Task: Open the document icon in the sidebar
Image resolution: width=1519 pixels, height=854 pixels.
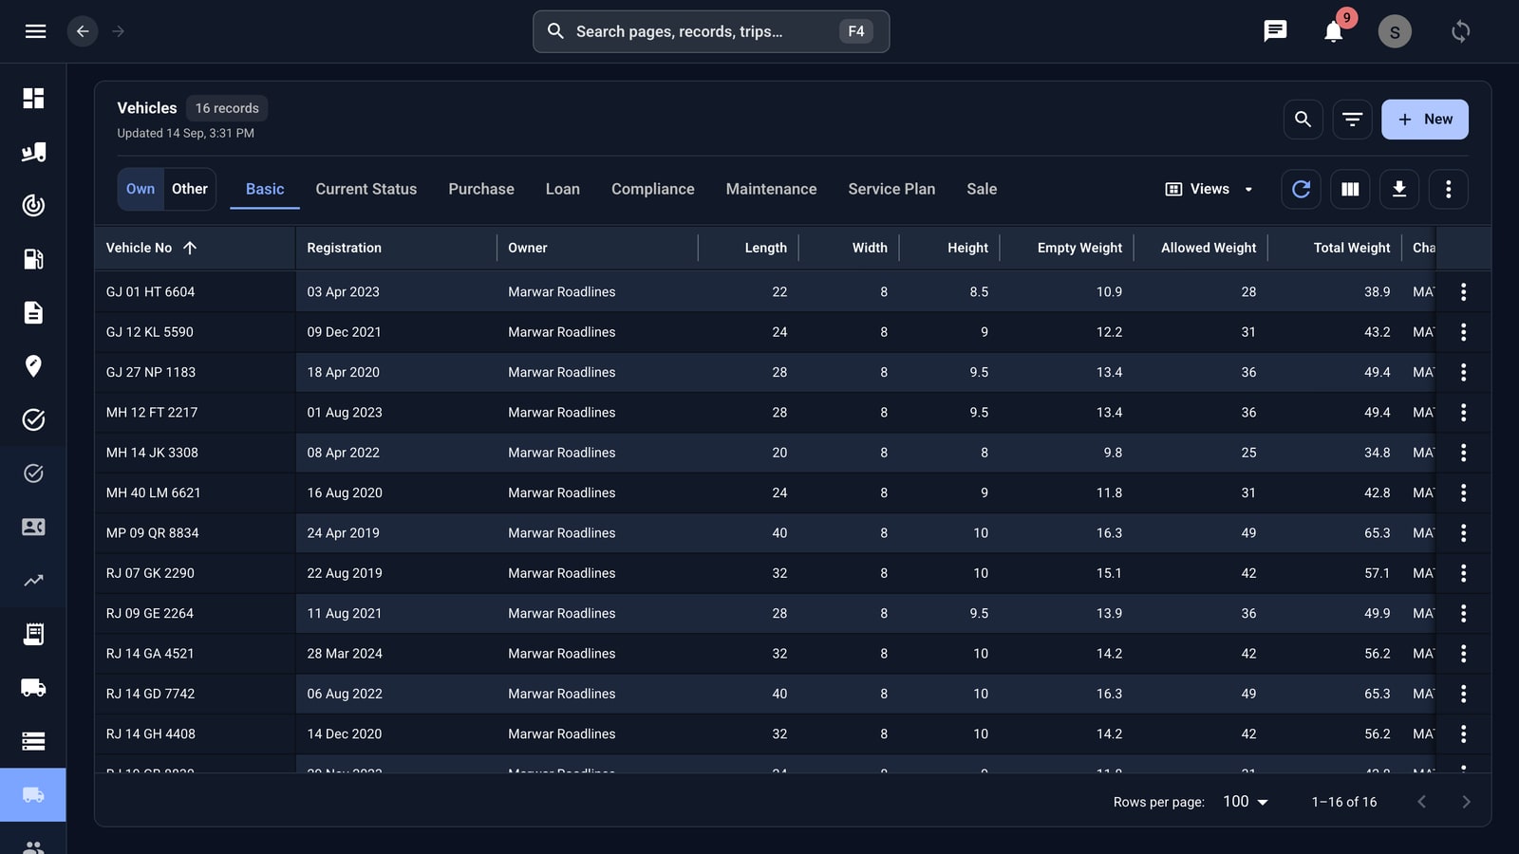Action: click(33, 312)
